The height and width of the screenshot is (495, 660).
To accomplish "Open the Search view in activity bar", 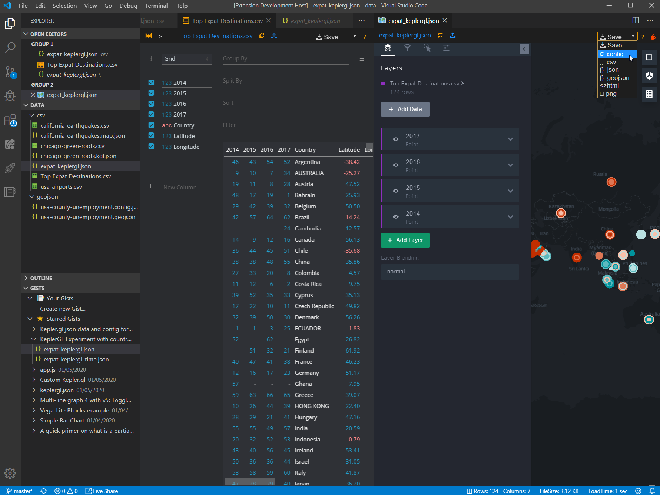I will (10, 47).
